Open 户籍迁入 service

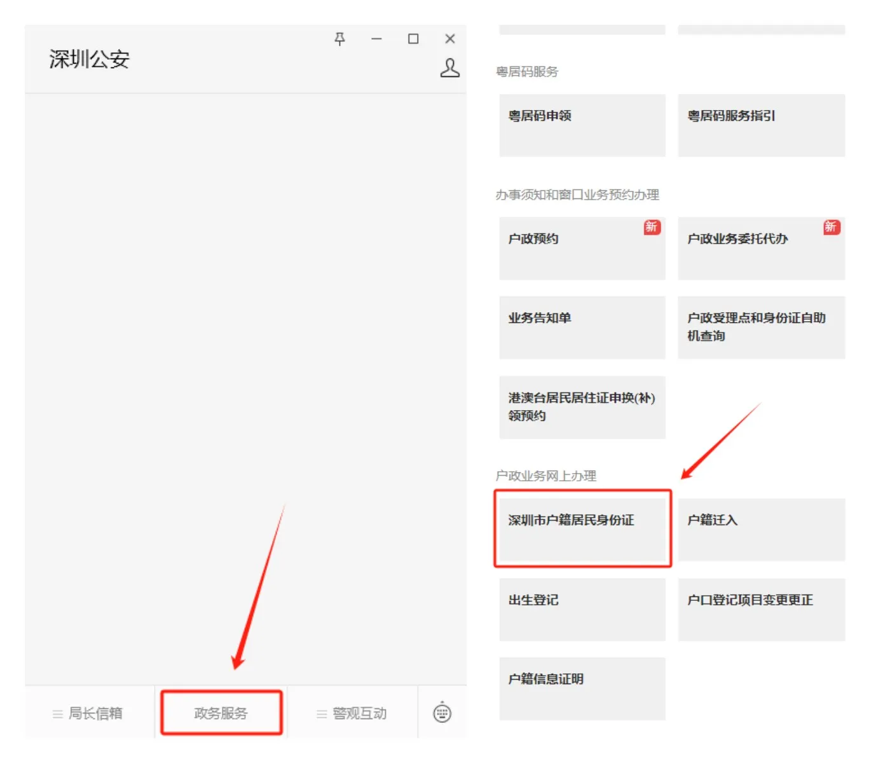tap(762, 529)
